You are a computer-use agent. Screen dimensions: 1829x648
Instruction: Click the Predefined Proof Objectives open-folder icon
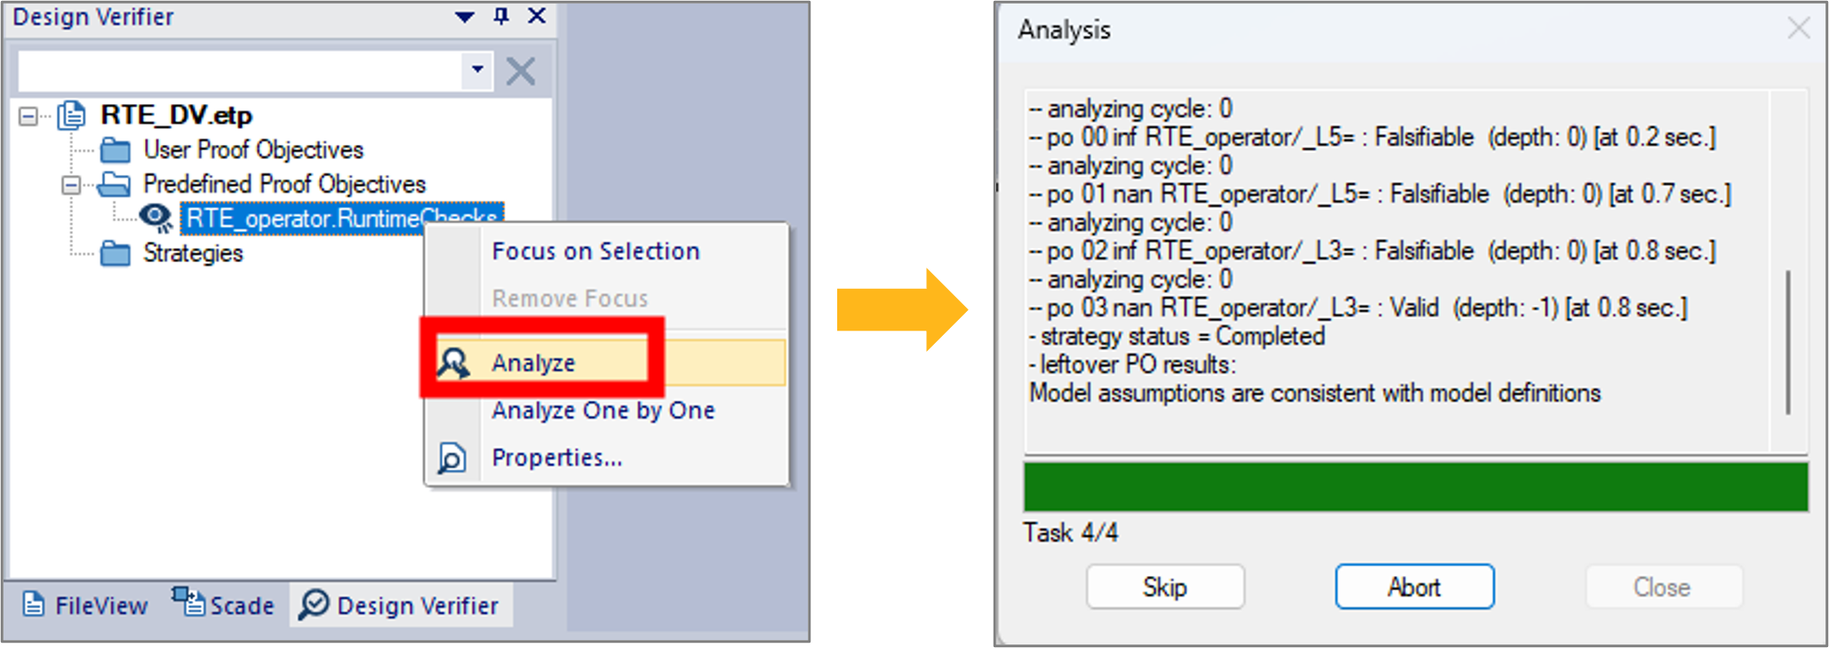pos(114,184)
